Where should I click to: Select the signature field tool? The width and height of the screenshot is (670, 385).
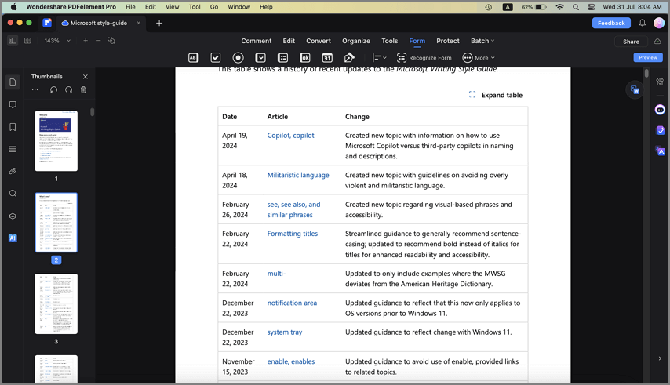tap(349, 58)
